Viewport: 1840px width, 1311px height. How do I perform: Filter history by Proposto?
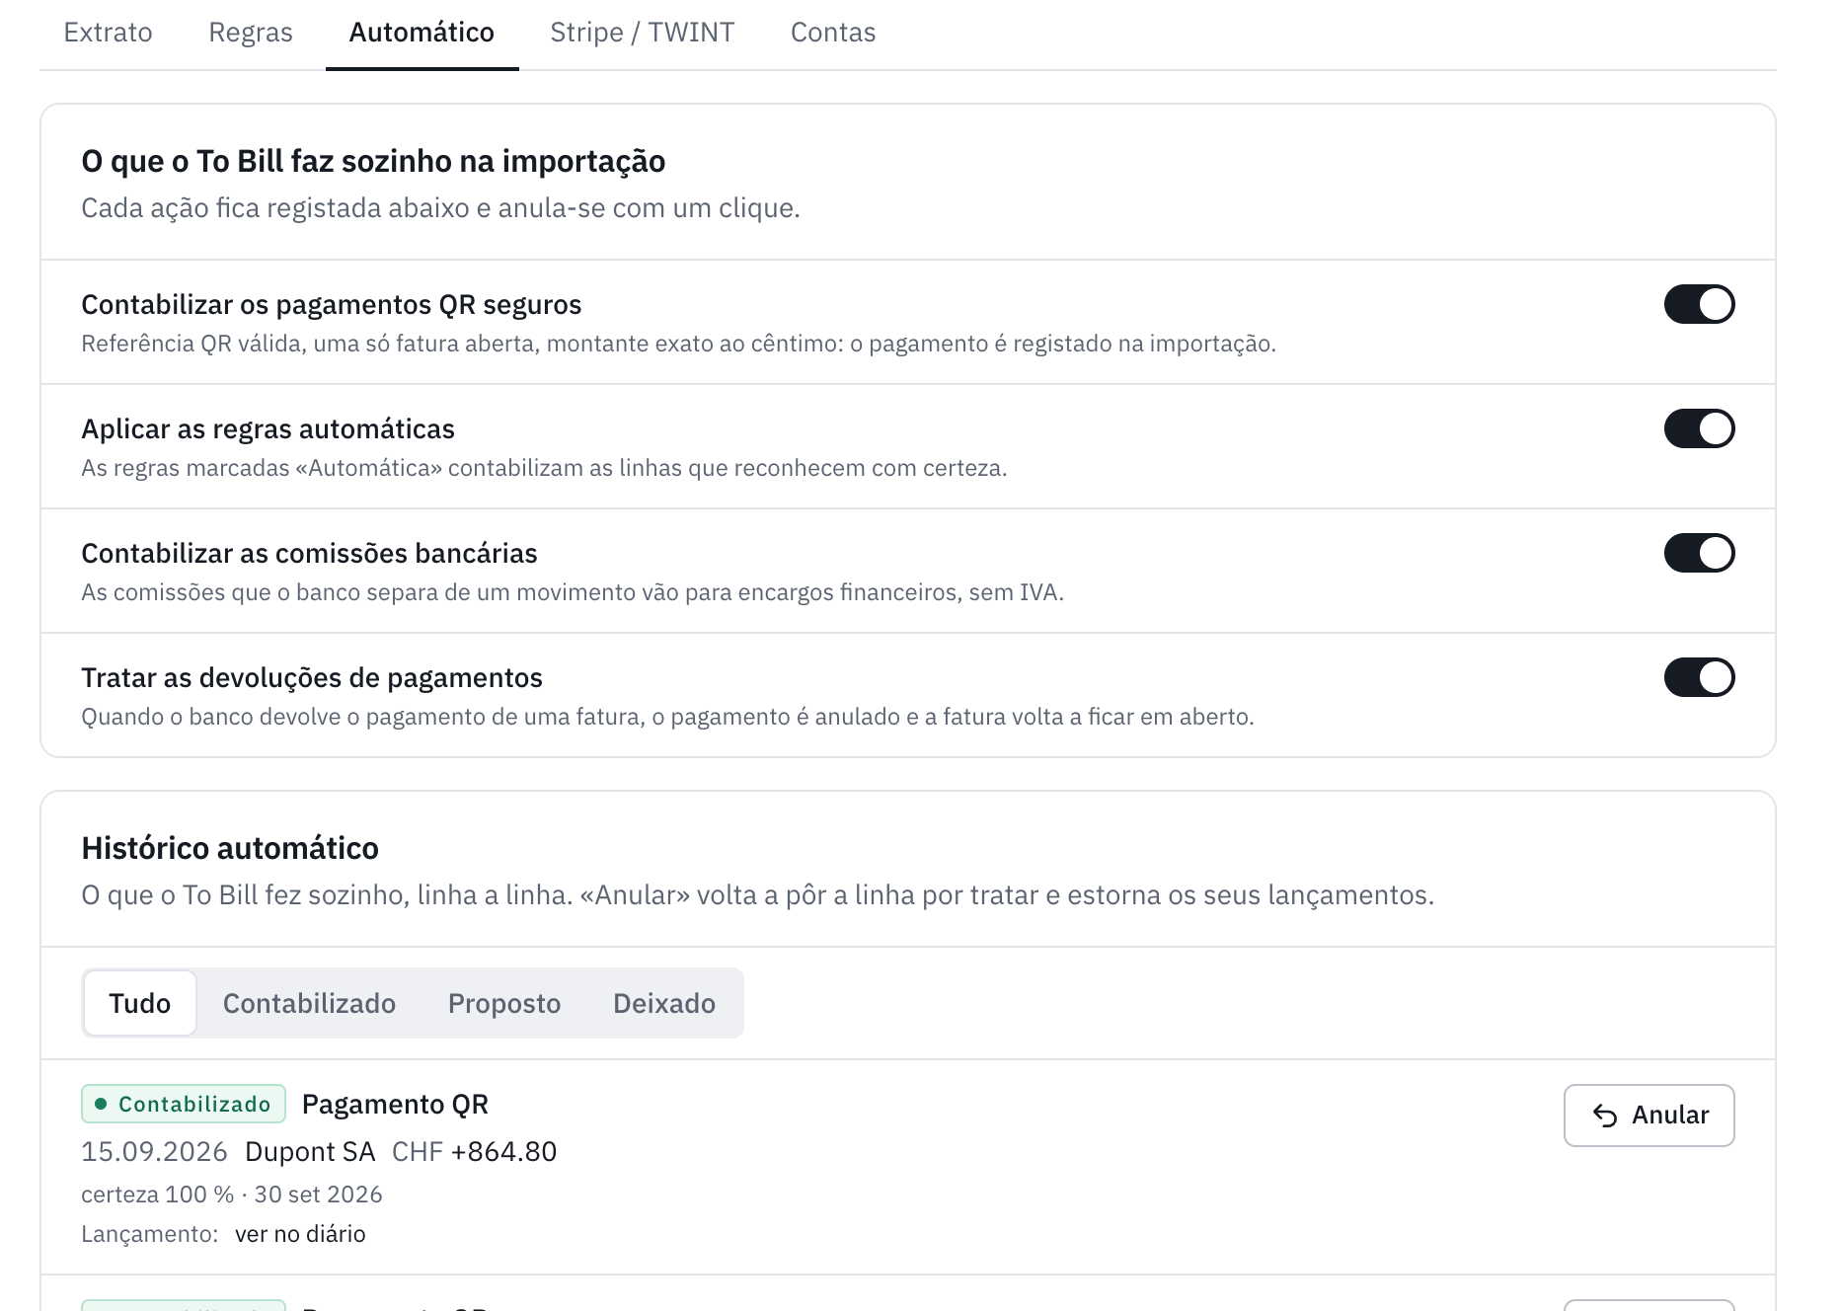(504, 1003)
